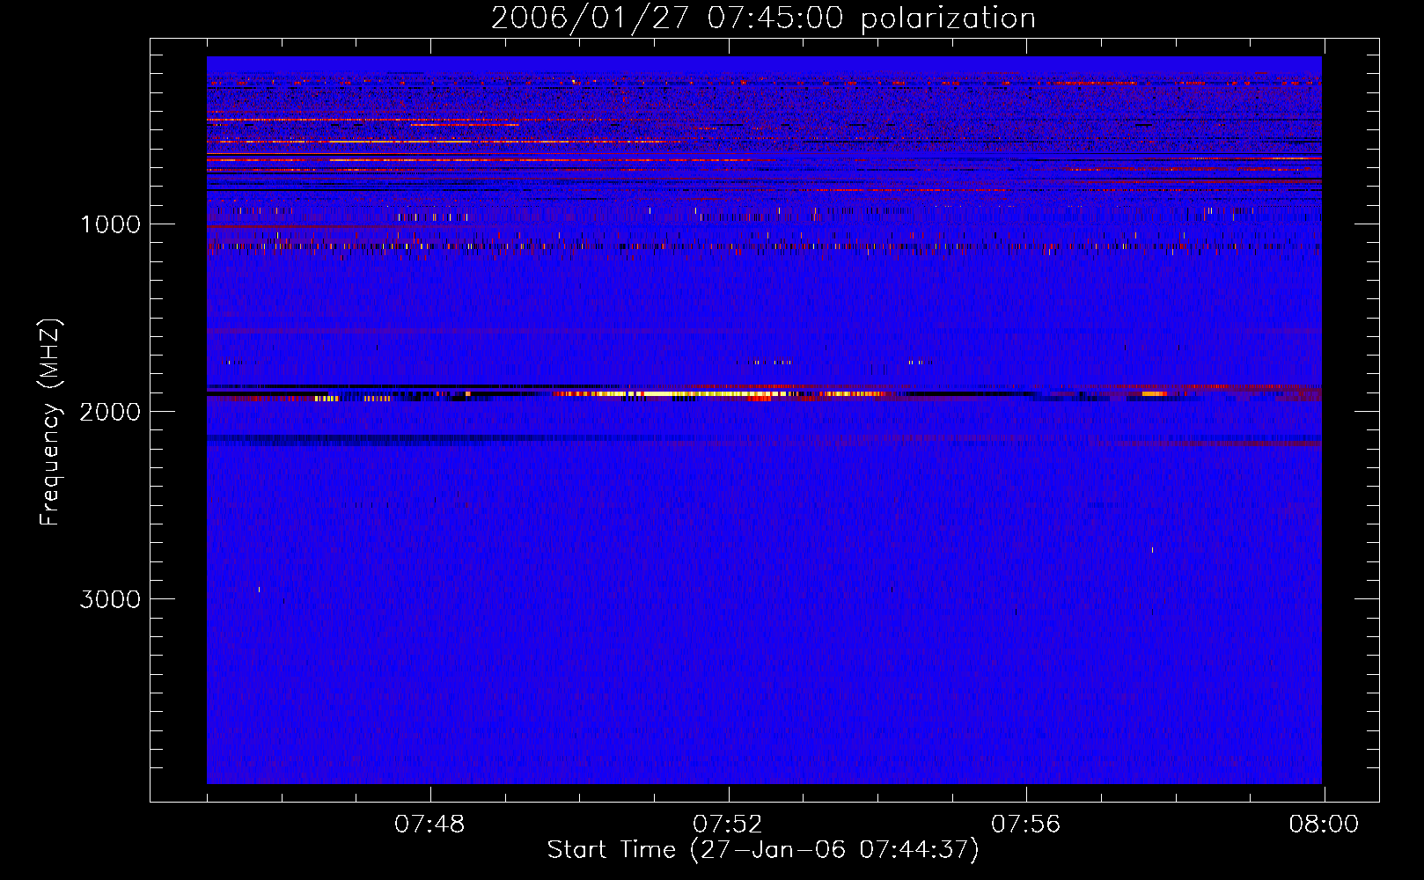Select the "Start Time (27-Jan-06 07:44:37)" label
This screenshot has height=880, width=1424.
763,850
